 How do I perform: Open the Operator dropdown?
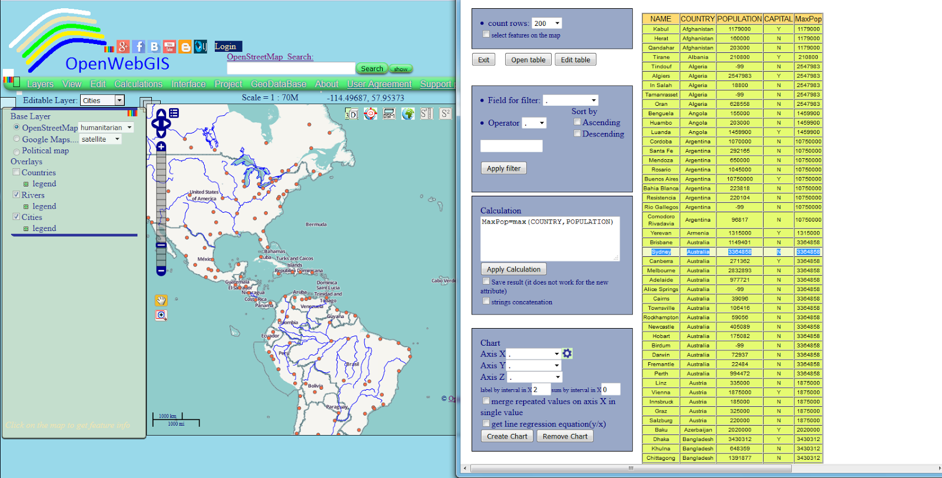point(535,123)
